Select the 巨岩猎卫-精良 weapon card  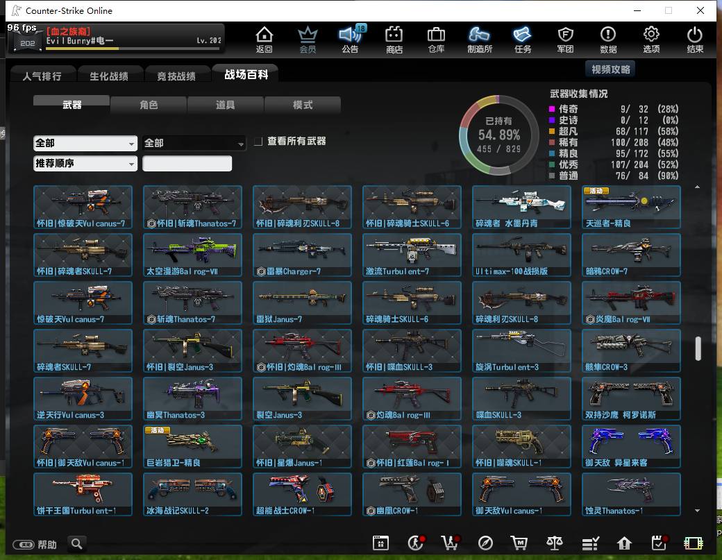point(192,446)
